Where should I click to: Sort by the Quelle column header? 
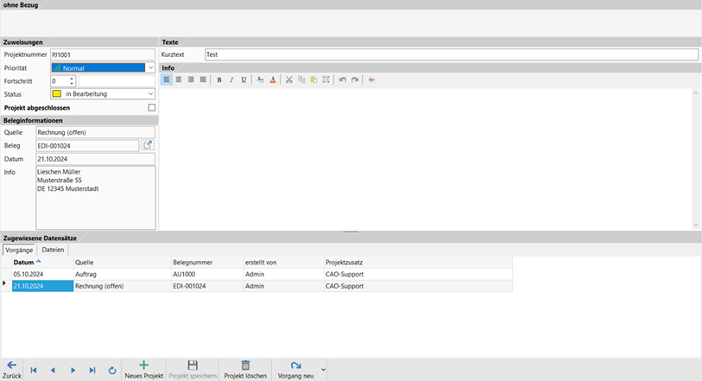[x=123, y=263]
